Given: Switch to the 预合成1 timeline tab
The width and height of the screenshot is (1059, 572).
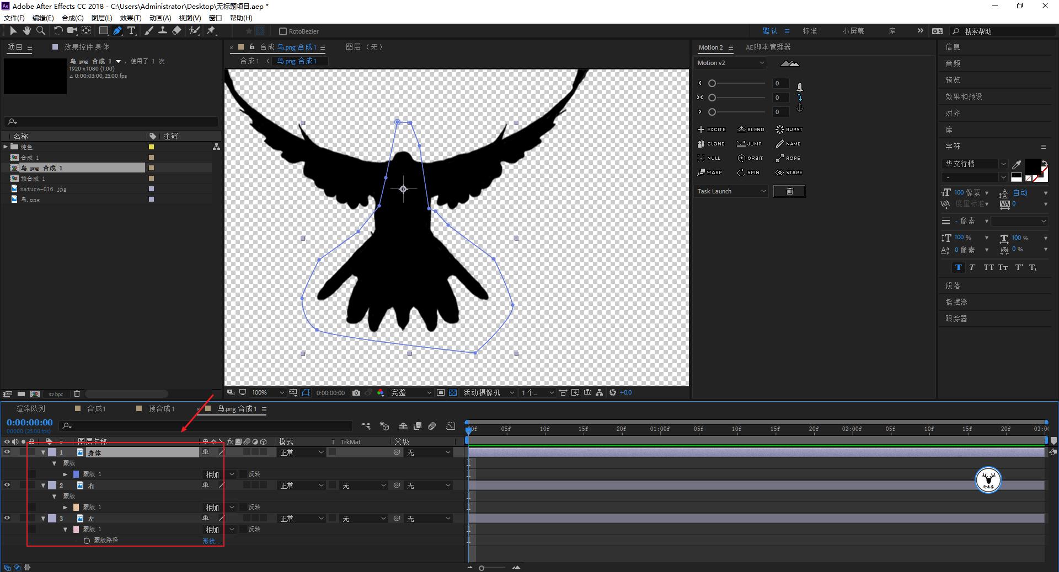Looking at the screenshot, I should [161, 409].
